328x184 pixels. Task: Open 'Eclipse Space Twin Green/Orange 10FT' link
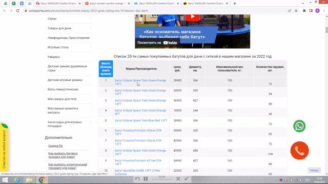click(140, 92)
